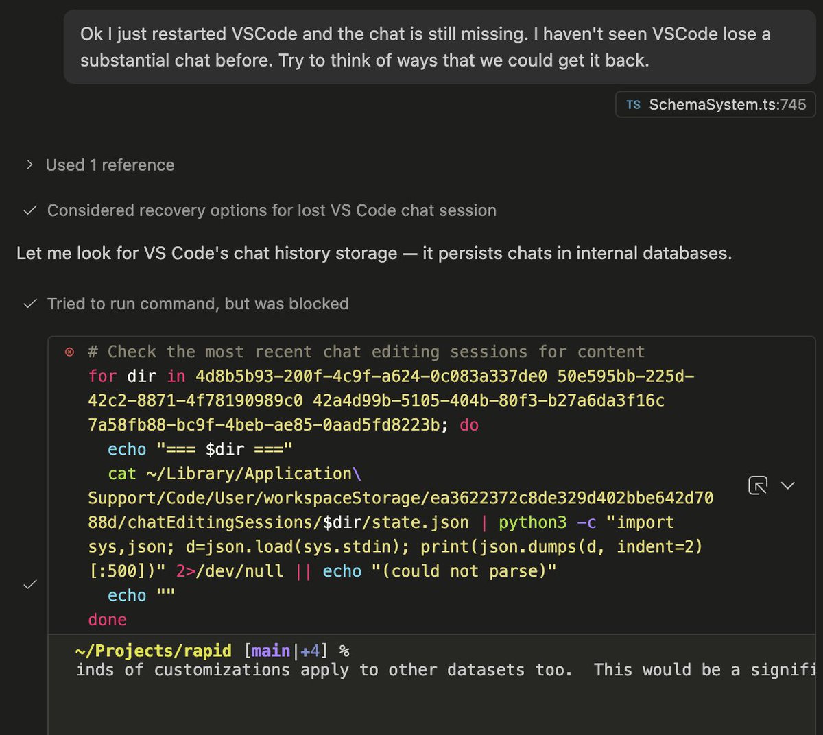
Task: Show the command in terminal using arrow icon
Action: [x=758, y=485]
